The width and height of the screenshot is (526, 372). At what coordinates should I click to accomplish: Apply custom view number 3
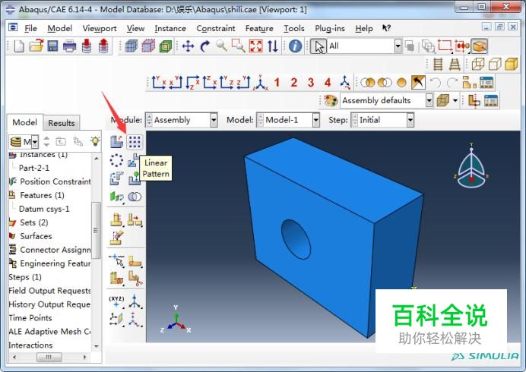[311, 83]
